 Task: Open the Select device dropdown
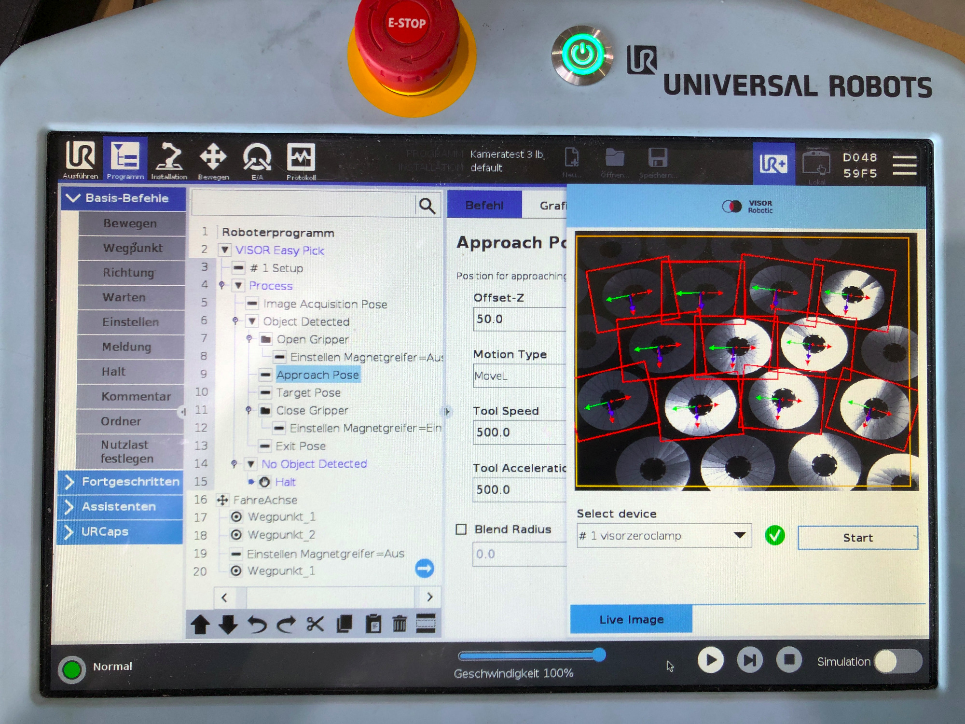click(x=664, y=536)
